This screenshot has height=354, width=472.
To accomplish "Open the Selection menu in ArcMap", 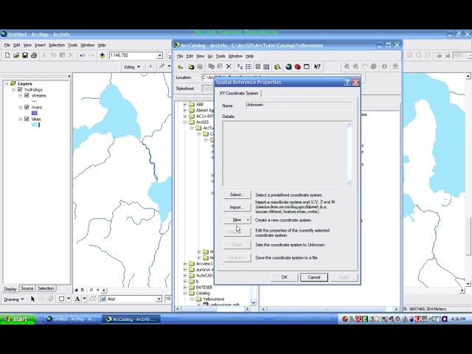I will click(x=57, y=45).
